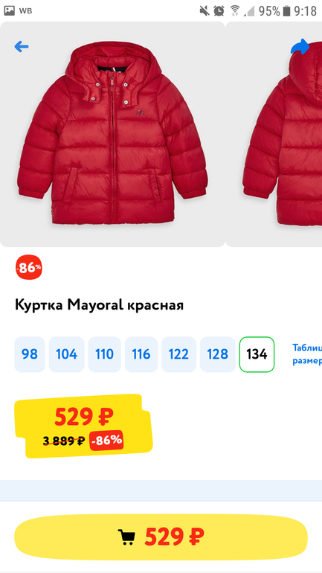Tap the shopping cart icon in yellow button
This screenshot has width=322, height=573.
click(126, 537)
